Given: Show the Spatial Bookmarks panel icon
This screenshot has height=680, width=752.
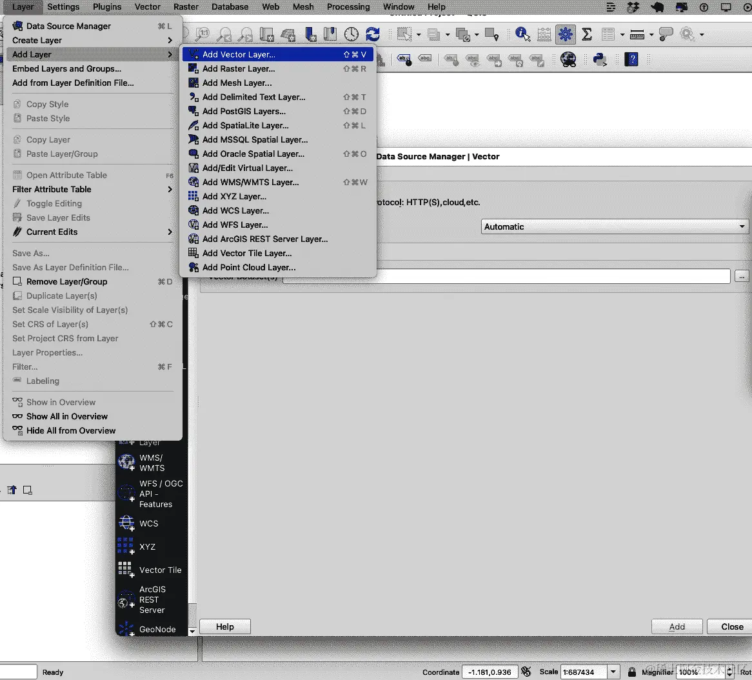Looking at the screenshot, I should click(330, 34).
